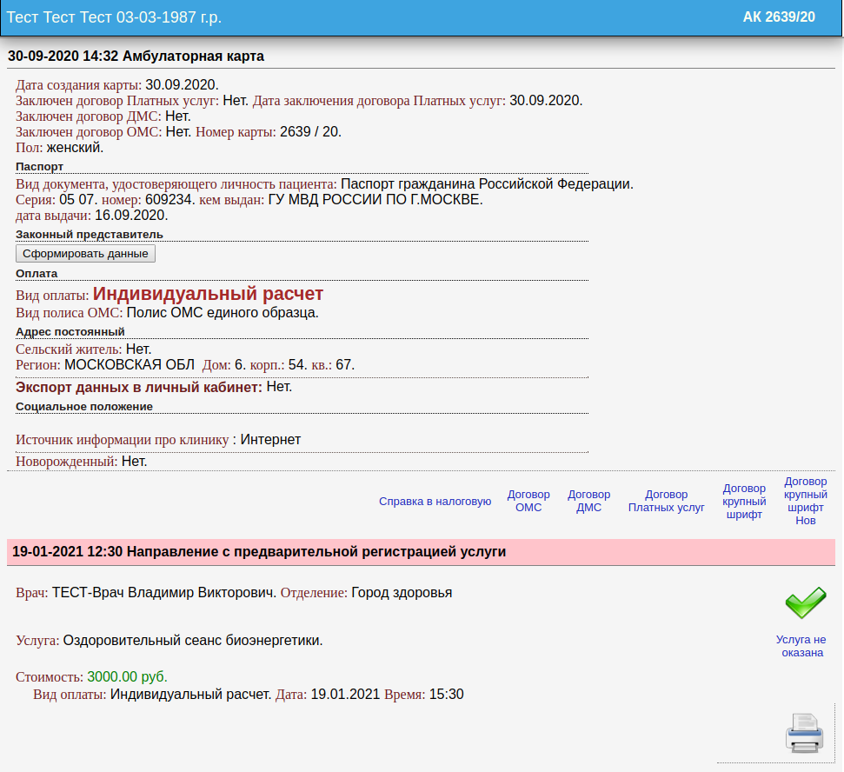Select the Договор крупный шрифт Нов link

806,501
